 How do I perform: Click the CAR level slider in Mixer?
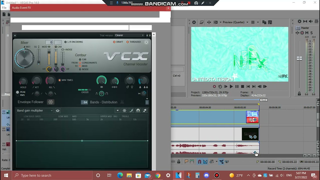(x=56, y=57)
